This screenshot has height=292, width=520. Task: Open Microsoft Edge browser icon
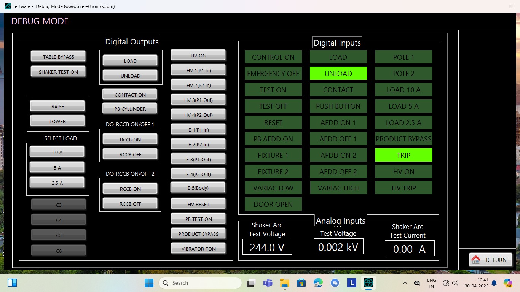point(318,283)
